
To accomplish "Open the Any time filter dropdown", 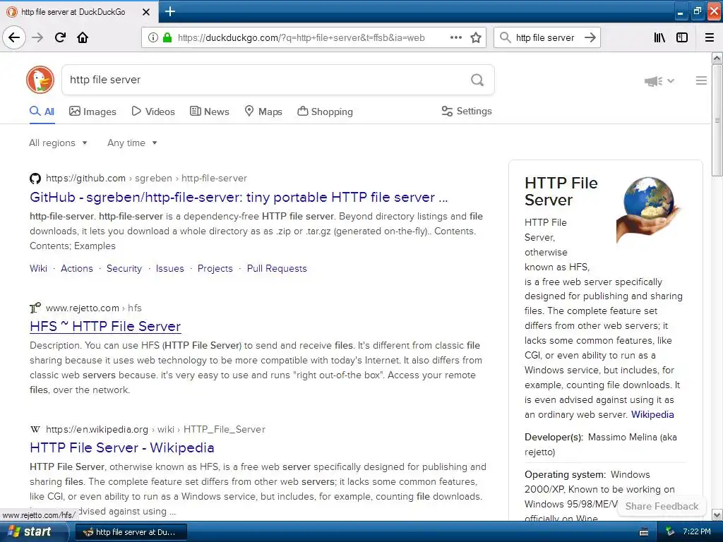I will (x=132, y=143).
